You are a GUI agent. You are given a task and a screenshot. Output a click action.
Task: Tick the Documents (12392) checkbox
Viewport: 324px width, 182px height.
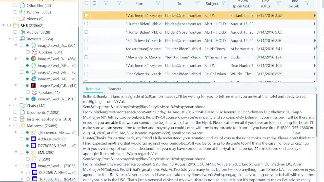15,112
